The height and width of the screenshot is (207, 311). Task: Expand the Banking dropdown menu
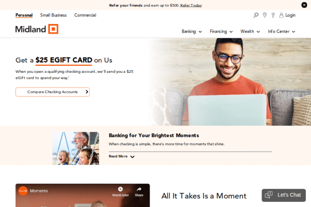coord(192,32)
